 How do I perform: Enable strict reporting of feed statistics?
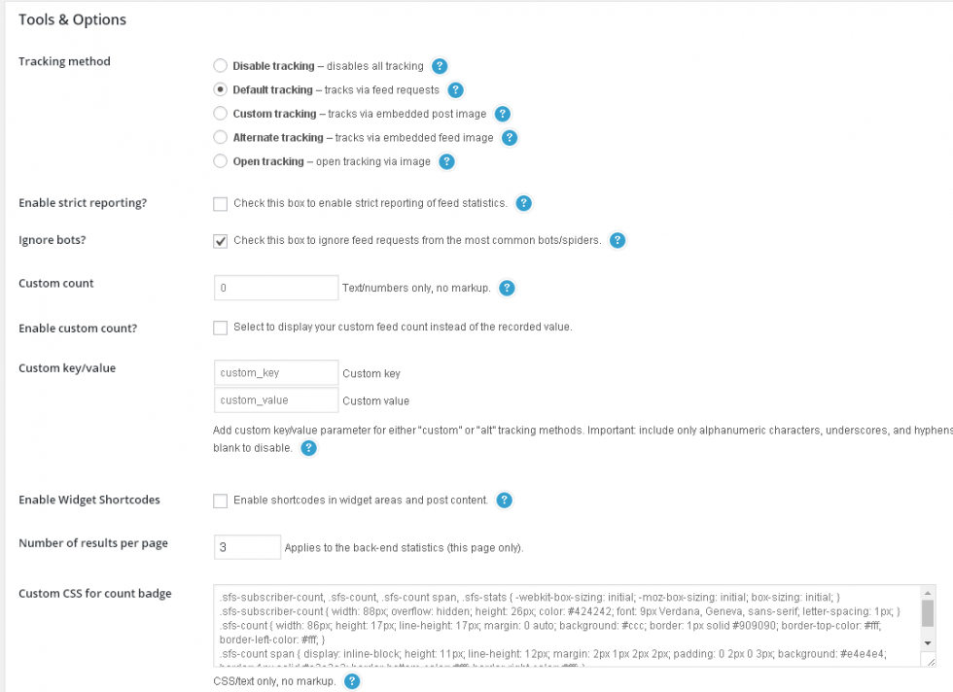pyautogui.click(x=220, y=204)
